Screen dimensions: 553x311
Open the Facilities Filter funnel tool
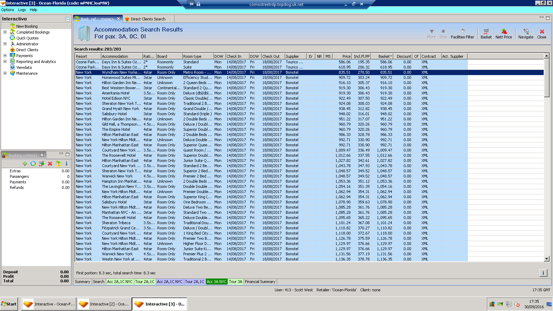(462, 34)
